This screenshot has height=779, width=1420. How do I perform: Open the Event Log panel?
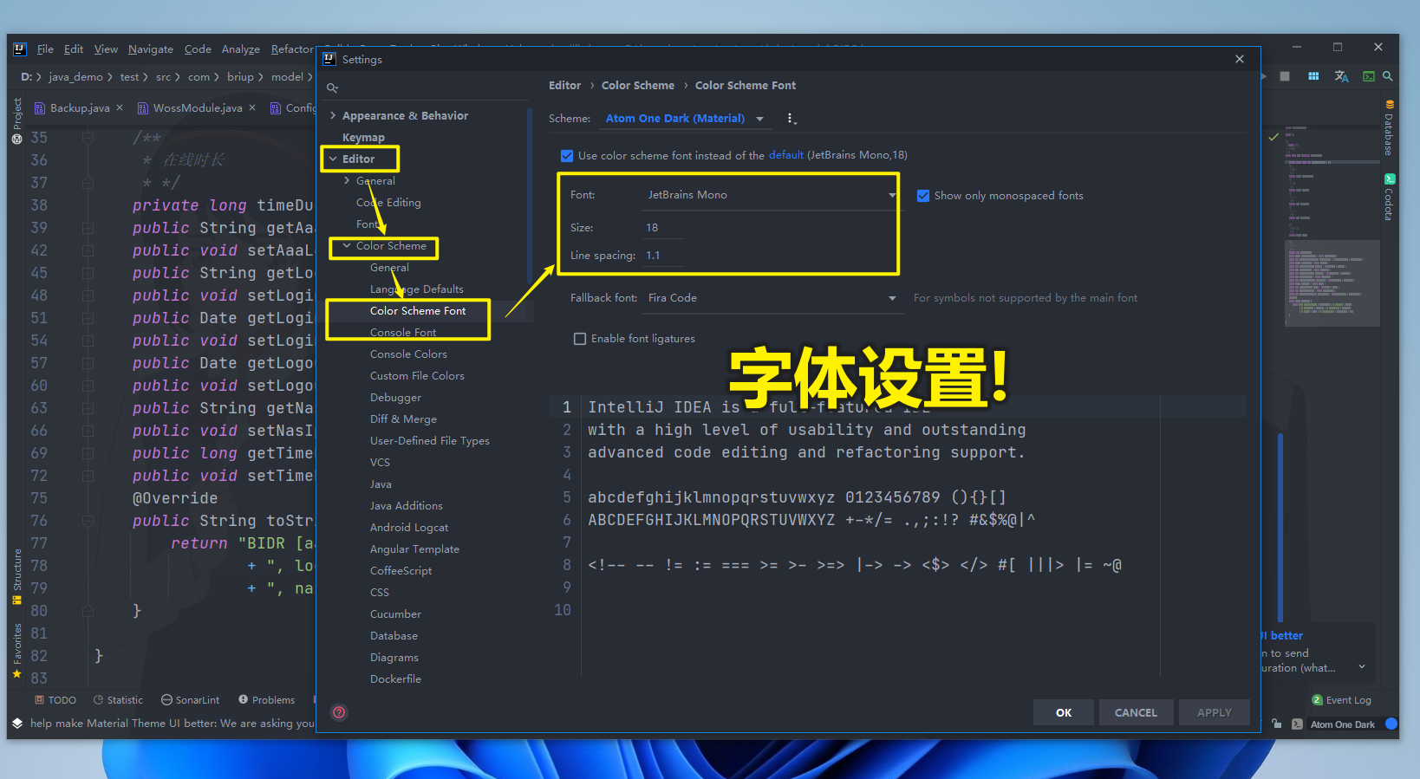click(1342, 700)
